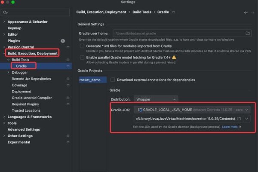Expand Languages & Frameworks section chevron
258x172 pixels.
(4, 117)
